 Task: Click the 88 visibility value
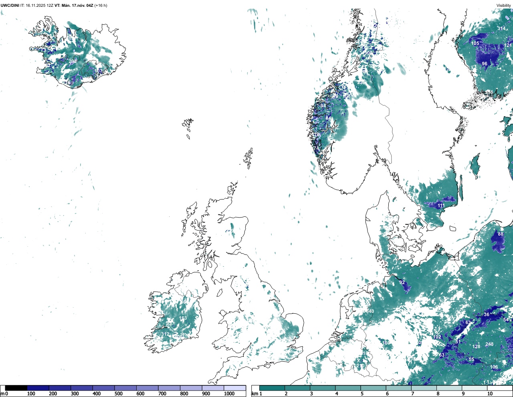coord(500,234)
